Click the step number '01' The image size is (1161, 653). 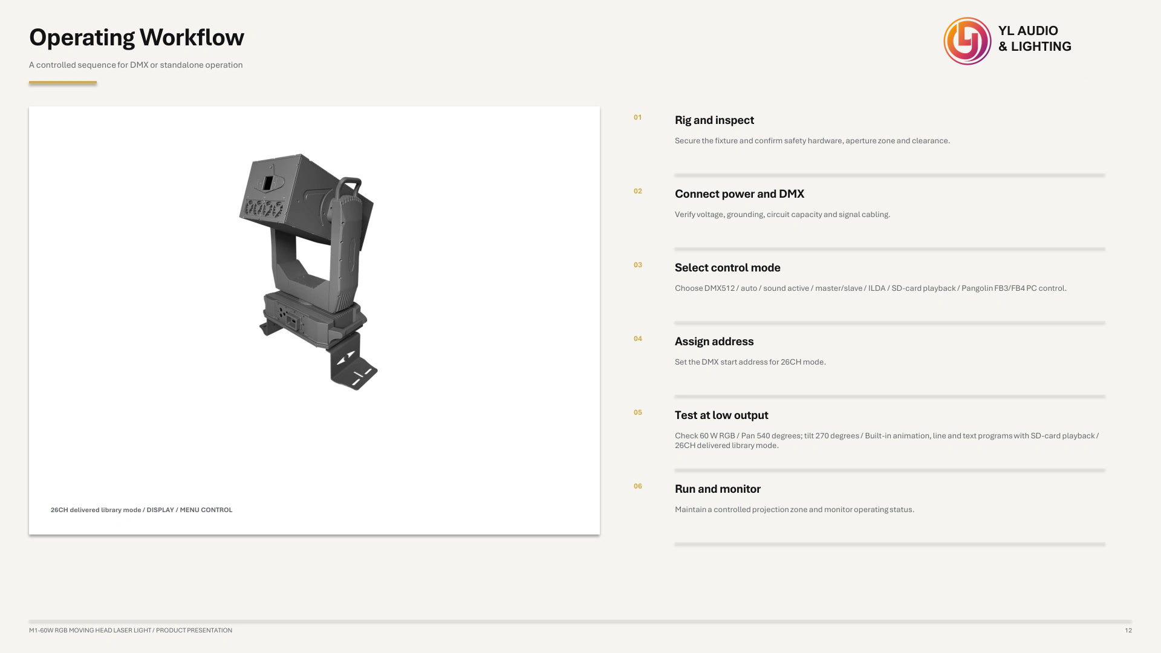pyautogui.click(x=637, y=117)
